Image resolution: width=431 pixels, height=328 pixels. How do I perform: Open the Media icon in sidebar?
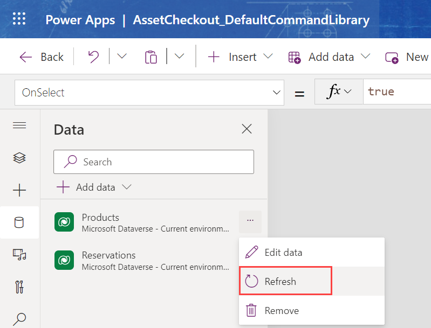click(19, 254)
